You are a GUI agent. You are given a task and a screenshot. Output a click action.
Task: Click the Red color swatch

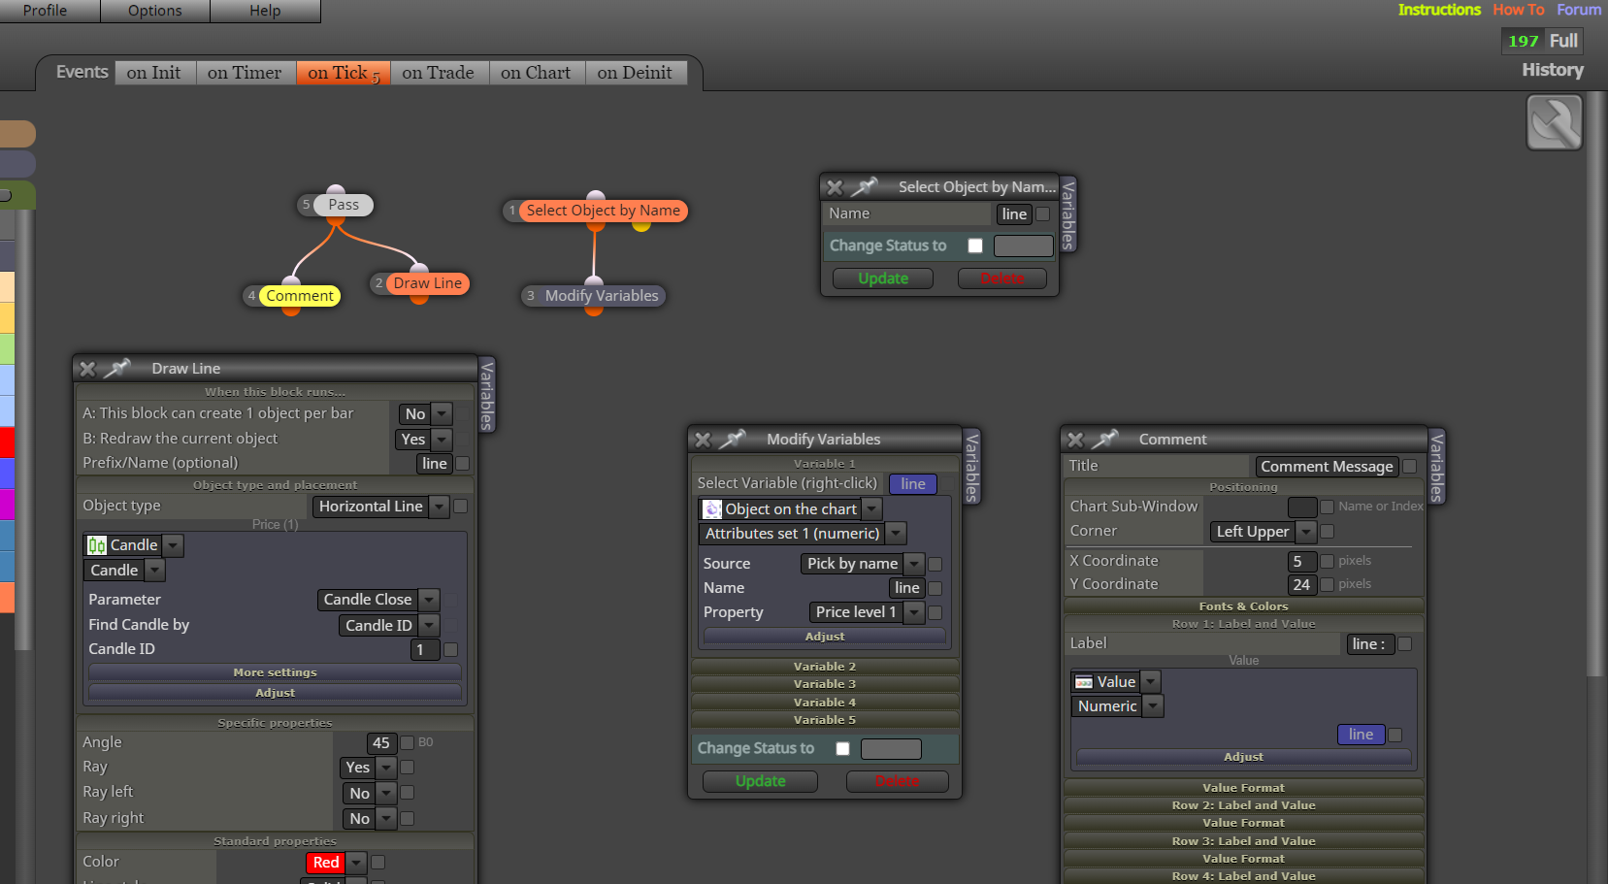click(x=326, y=863)
